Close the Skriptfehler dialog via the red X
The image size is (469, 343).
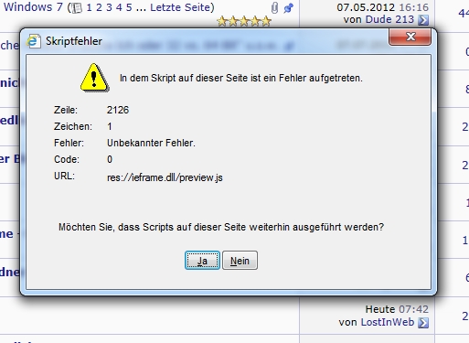pos(410,37)
